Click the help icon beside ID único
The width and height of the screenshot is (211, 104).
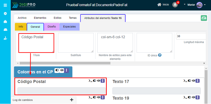click(x=160, y=55)
